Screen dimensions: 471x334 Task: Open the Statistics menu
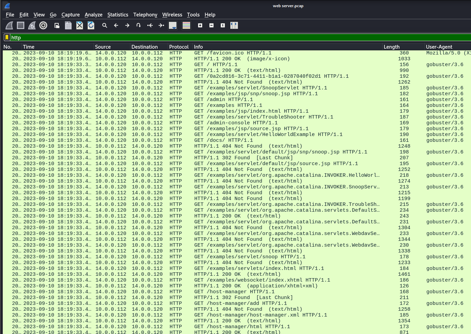117,15
